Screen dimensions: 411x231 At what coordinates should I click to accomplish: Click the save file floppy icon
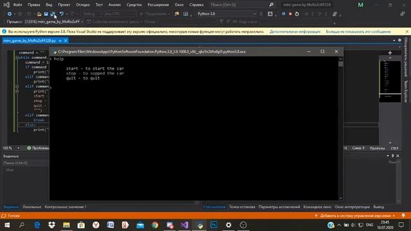(x=46, y=14)
